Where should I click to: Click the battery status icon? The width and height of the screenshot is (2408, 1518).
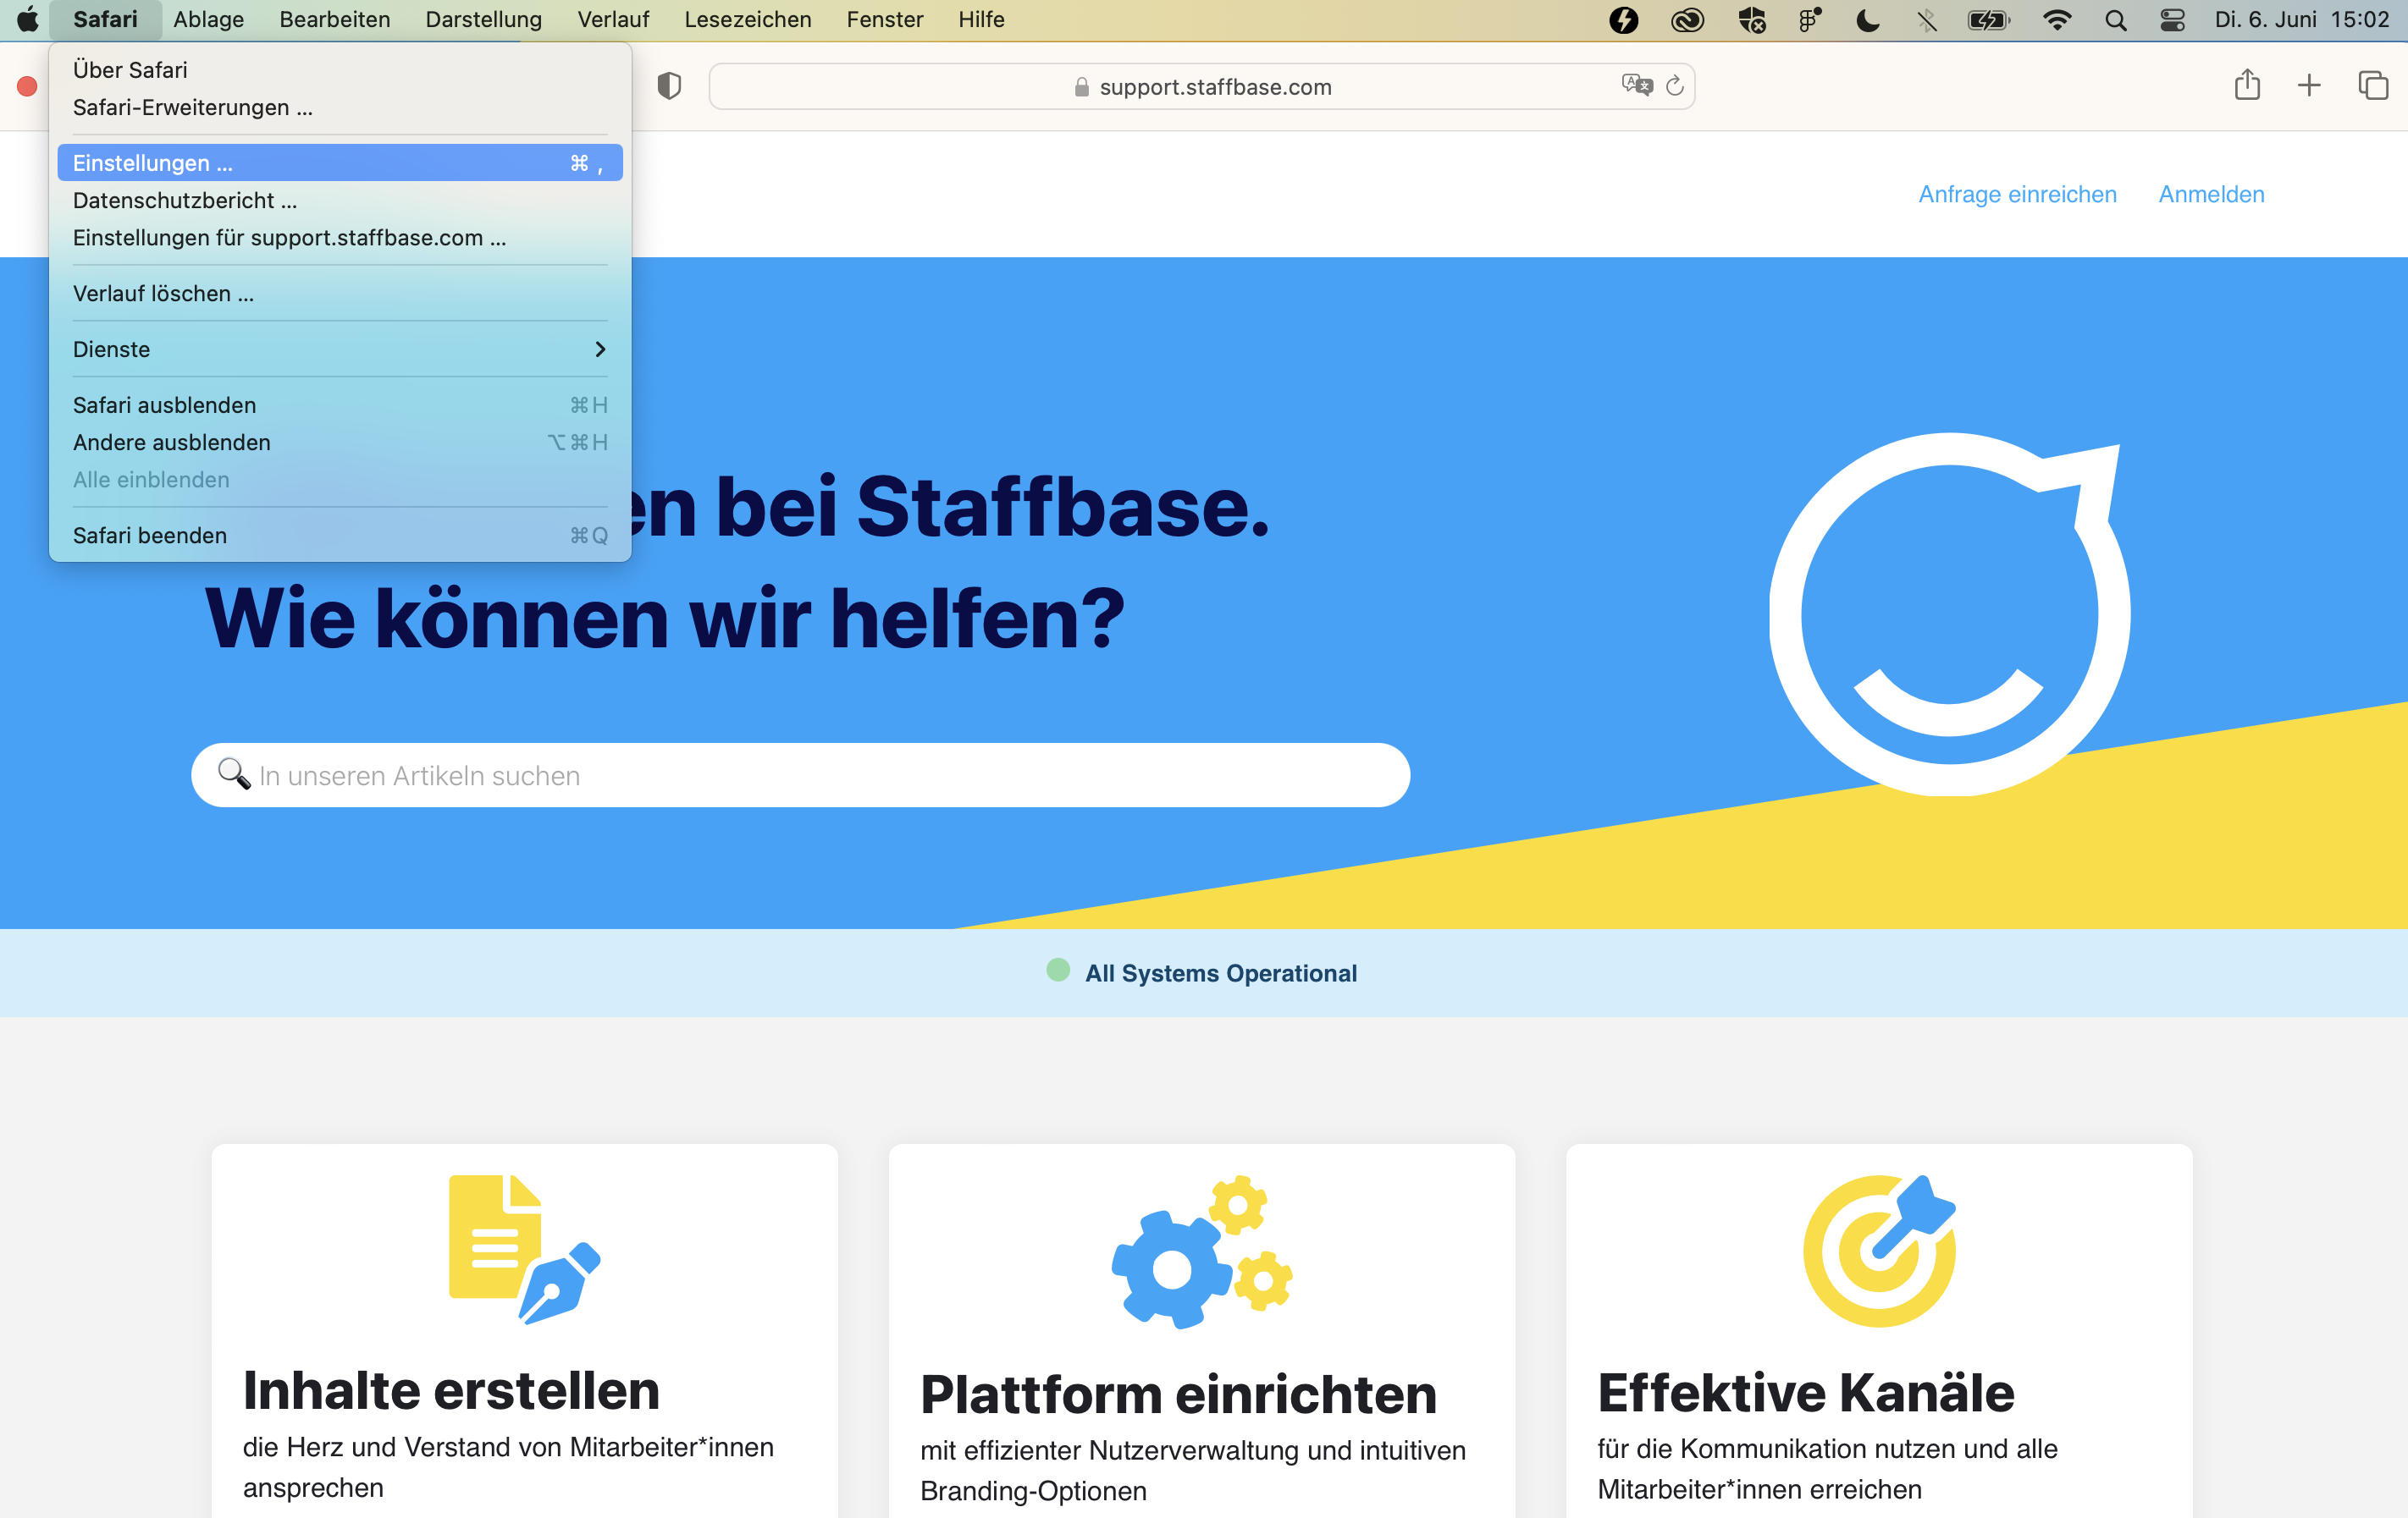(x=1989, y=19)
